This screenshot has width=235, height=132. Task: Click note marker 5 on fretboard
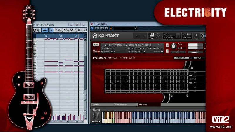point(127,75)
